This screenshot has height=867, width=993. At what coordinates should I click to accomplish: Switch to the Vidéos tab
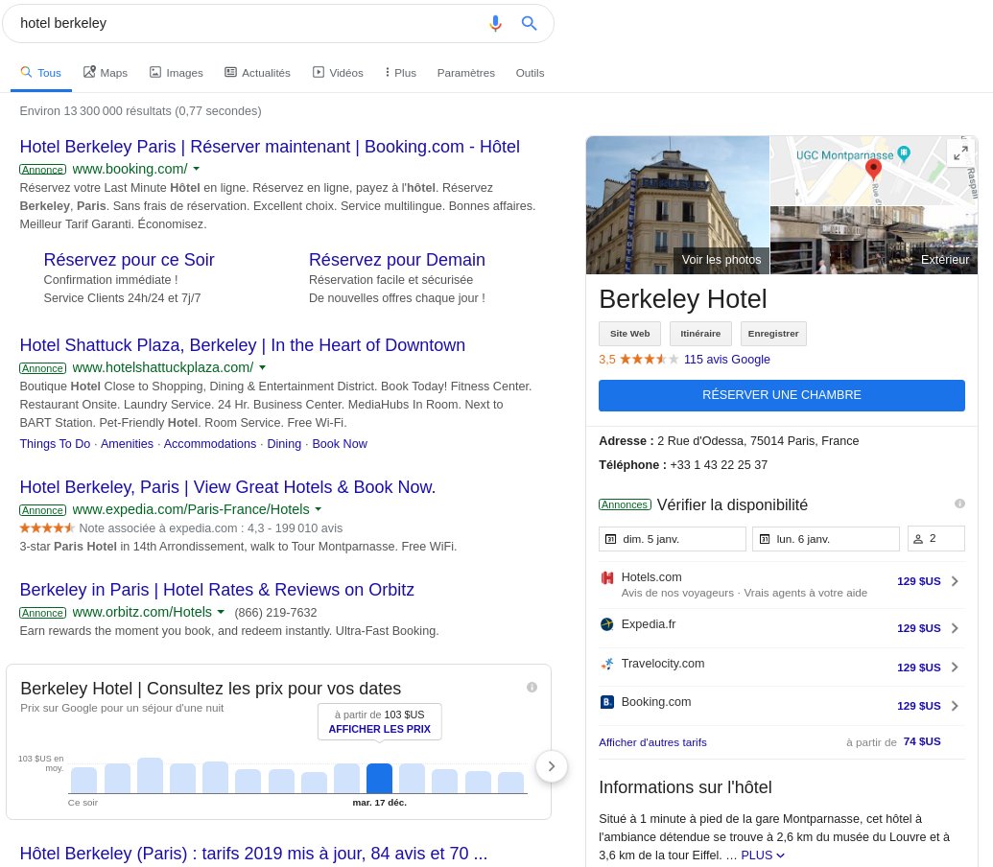tap(338, 73)
